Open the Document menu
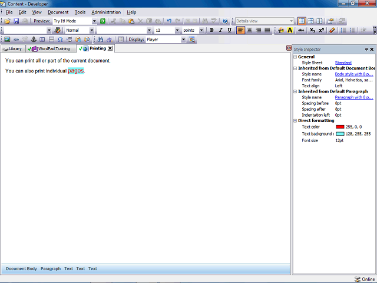 pyautogui.click(x=58, y=12)
